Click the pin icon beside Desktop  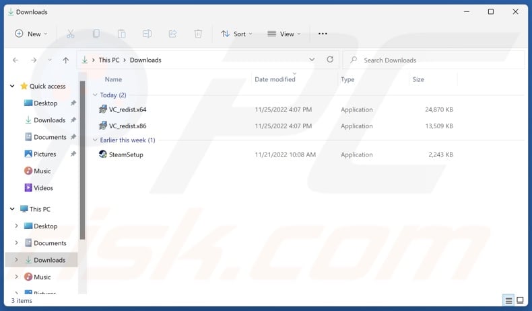tap(73, 103)
